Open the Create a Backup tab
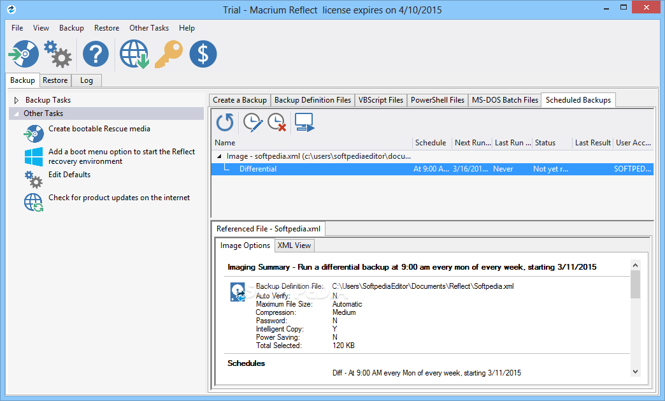 [x=240, y=100]
